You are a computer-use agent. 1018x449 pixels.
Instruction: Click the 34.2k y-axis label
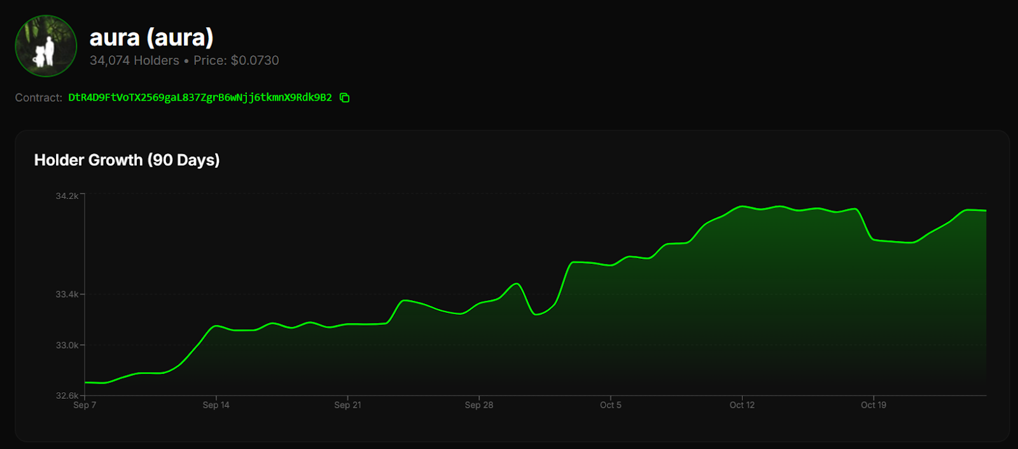67,196
